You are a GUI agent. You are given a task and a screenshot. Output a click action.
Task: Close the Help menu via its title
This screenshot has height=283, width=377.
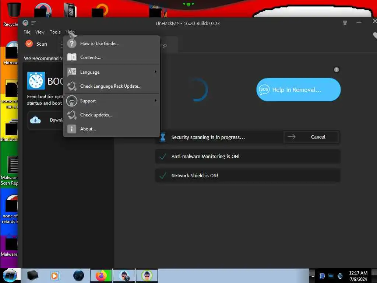(70, 32)
